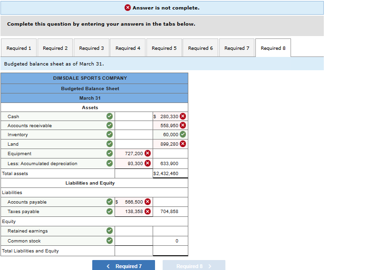Image resolution: width=369 pixels, height=270 pixels.
Task: Click the green checkmark next to Accounts receivable
Action: [x=109, y=125]
